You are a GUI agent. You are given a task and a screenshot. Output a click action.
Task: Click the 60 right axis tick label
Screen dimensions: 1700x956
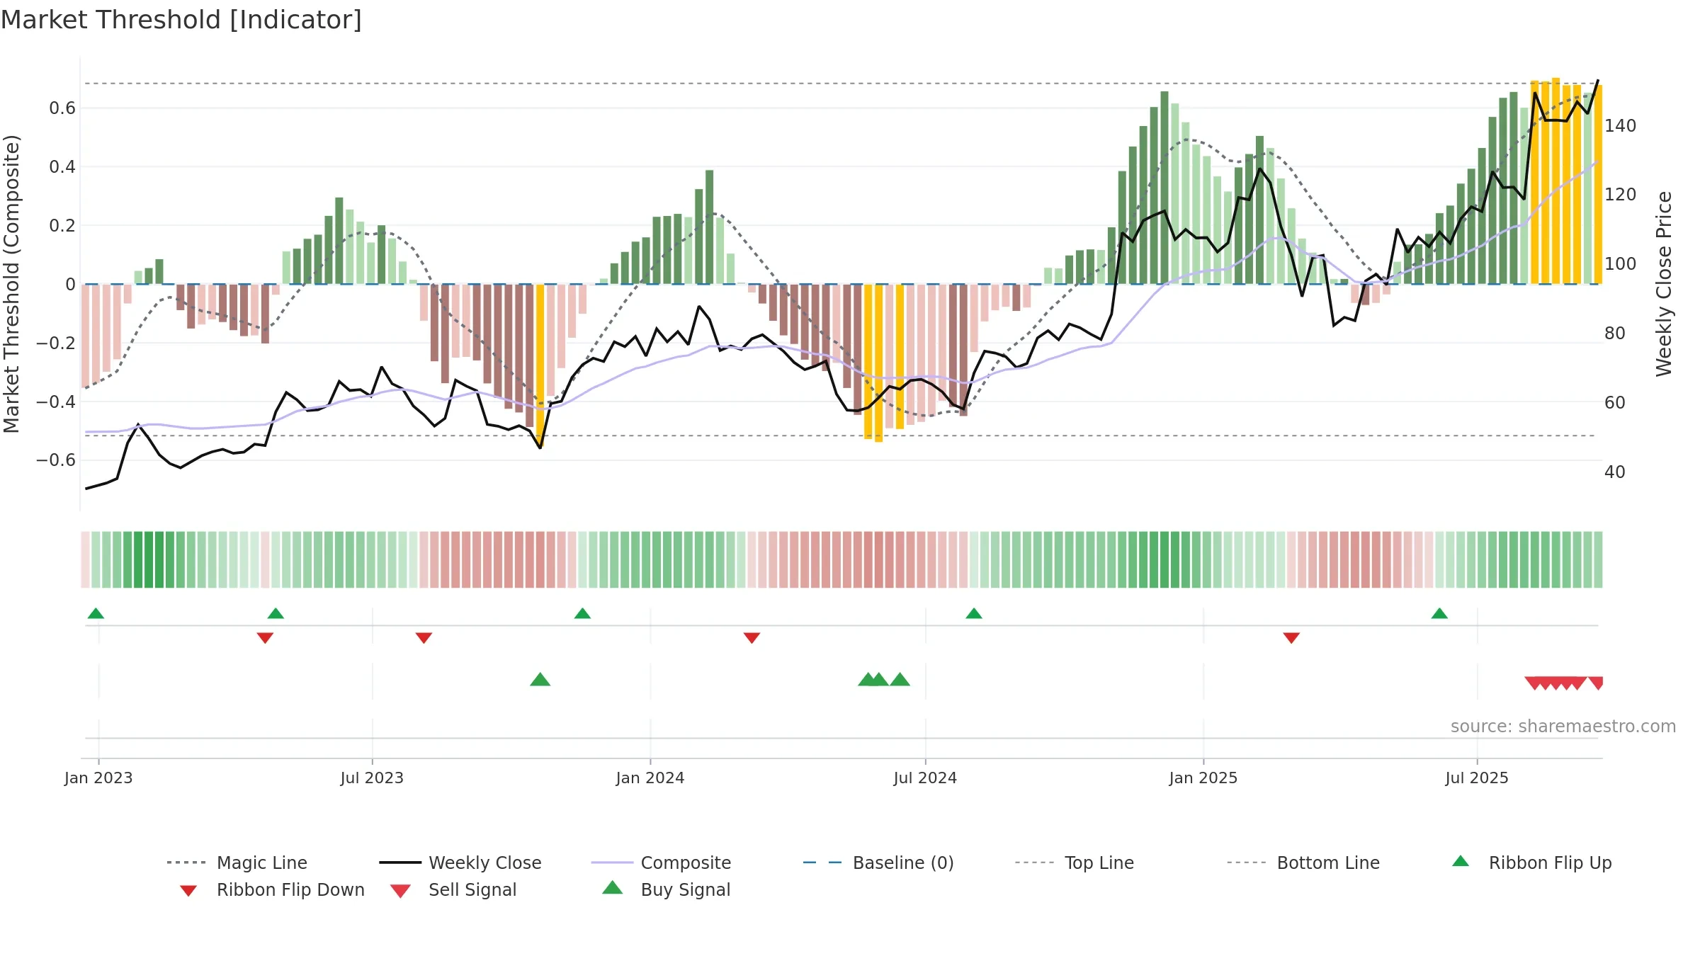(x=1615, y=403)
